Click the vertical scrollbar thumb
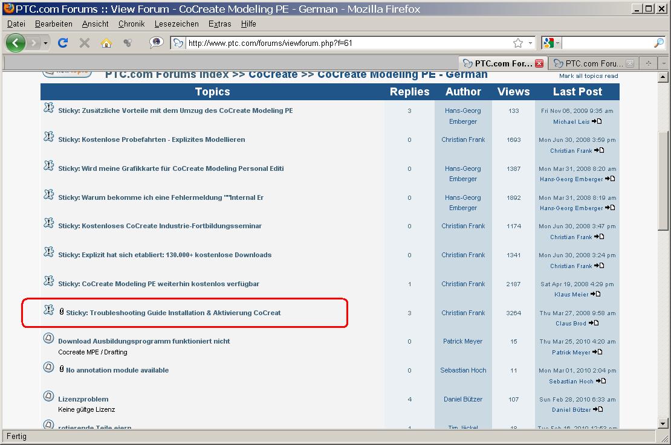 pos(663,181)
